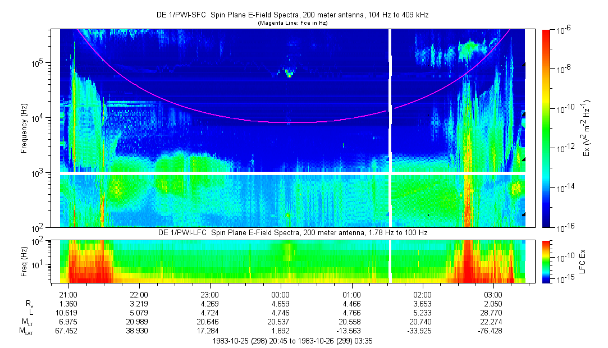
Task: Select the Magenta Line Fce subtitle text
Action: click(292, 23)
